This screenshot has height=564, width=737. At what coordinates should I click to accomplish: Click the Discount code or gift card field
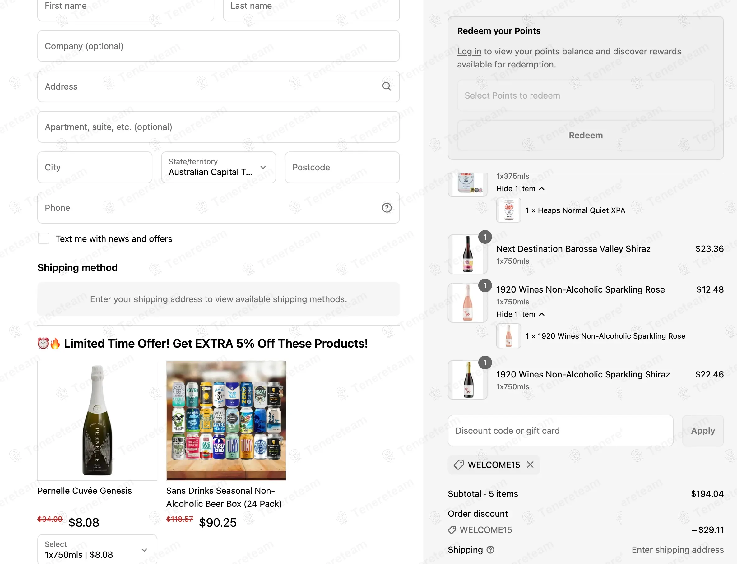click(x=560, y=431)
